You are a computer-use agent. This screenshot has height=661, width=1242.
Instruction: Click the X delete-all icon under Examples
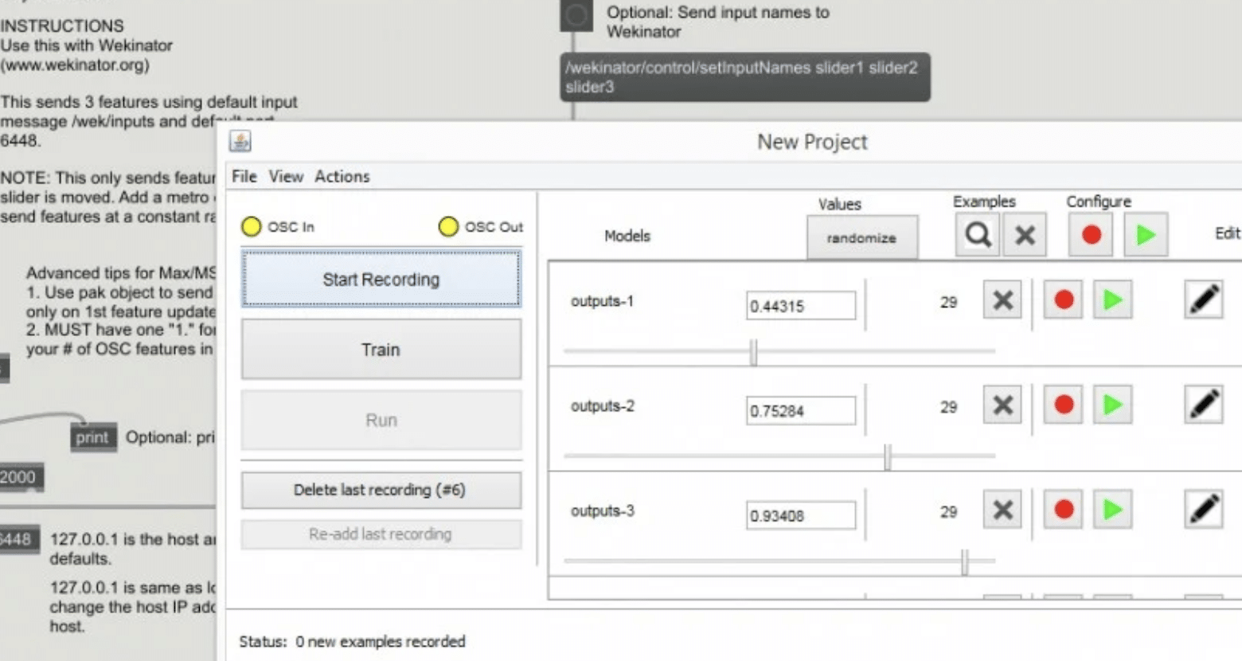click(1025, 235)
